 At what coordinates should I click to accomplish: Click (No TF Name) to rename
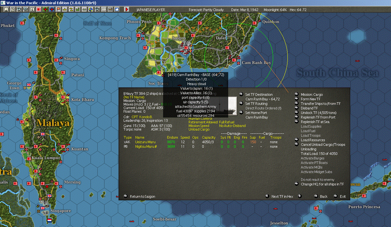tap(134, 97)
